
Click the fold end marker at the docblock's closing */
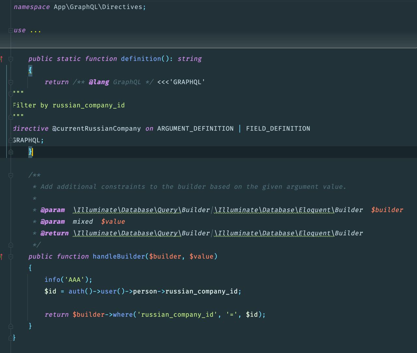click(x=11, y=245)
